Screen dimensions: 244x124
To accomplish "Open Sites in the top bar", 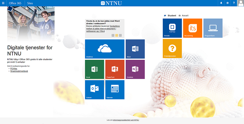I will tap(30, 3).
